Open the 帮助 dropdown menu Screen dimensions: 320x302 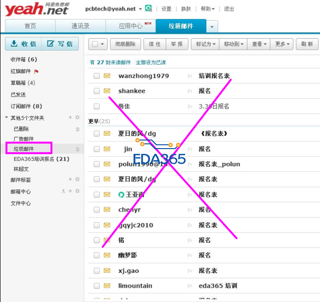[x=208, y=9]
